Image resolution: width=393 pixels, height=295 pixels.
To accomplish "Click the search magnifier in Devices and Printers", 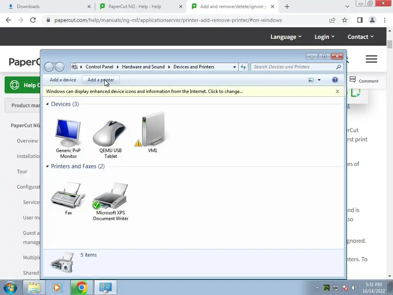I will click(339, 67).
